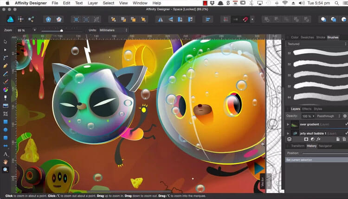
Task: Switch to the Effects tab
Action: pyautogui.click(x=307, y=109)
